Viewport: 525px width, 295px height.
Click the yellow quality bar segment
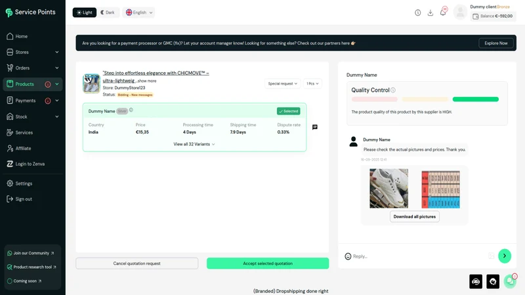pos(425,100)
